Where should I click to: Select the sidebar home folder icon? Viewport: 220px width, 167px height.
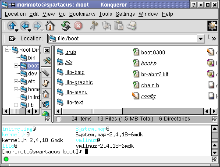click(46, 94)
